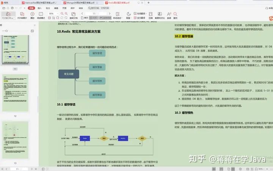273x171 pixels.
Task: Click the print icon in quick toolbar
Action: coord(12,8)
